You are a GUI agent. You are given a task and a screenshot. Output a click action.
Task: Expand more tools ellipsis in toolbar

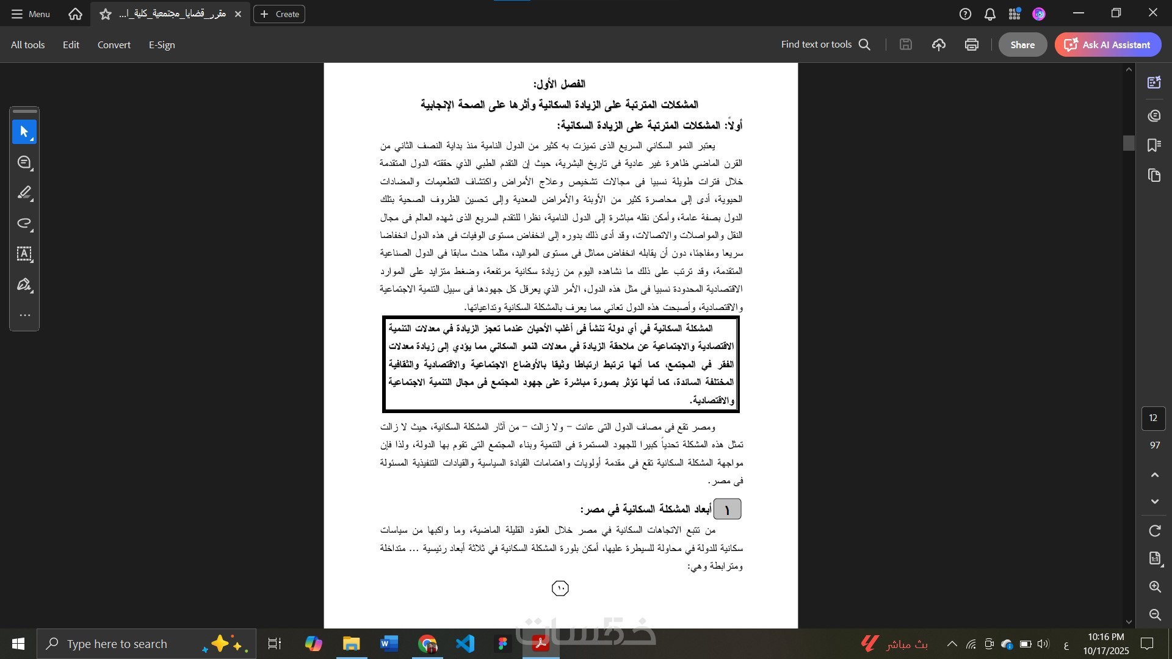click(24, 315)
